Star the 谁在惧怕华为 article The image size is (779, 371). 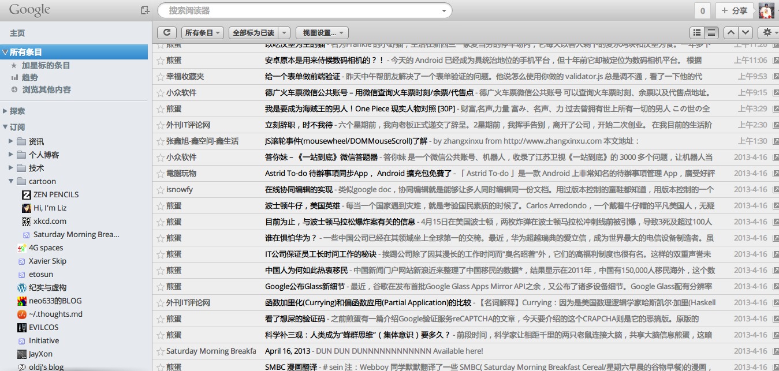point(161,238)
